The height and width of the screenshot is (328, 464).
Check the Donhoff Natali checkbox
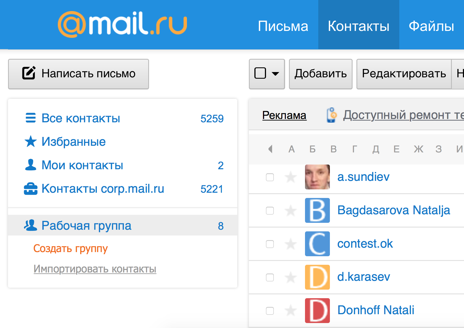coord(270,311)
